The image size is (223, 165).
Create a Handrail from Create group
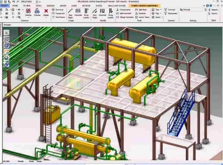(78, 12)
